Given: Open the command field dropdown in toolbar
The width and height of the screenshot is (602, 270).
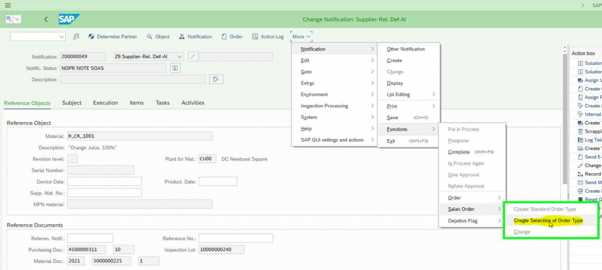Looking at the screenshot, I should (62, 36).
